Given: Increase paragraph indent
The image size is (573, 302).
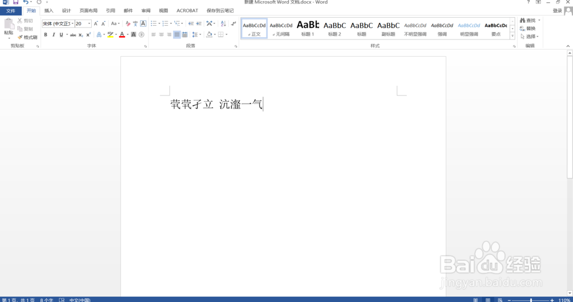Looking at the screenshot, I should click(199, 23).
